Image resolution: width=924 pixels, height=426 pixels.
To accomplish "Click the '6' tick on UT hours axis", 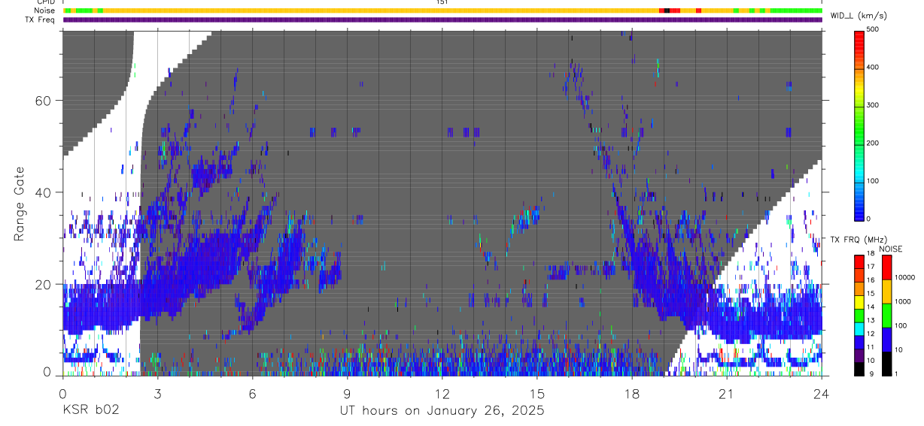I will [x=252, y=393].
